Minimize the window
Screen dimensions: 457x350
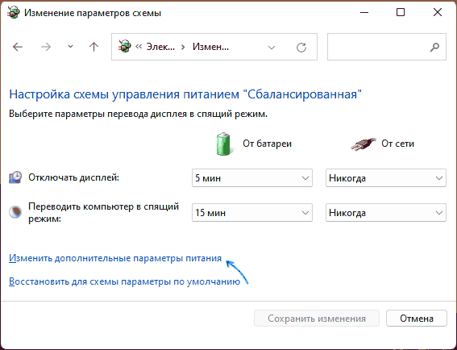point(364,13)
